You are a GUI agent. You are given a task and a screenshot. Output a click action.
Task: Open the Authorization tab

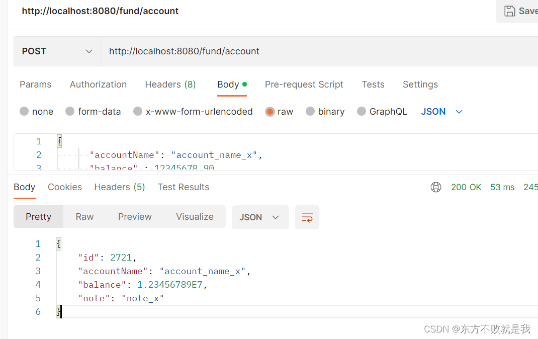(x=98, y=84)
